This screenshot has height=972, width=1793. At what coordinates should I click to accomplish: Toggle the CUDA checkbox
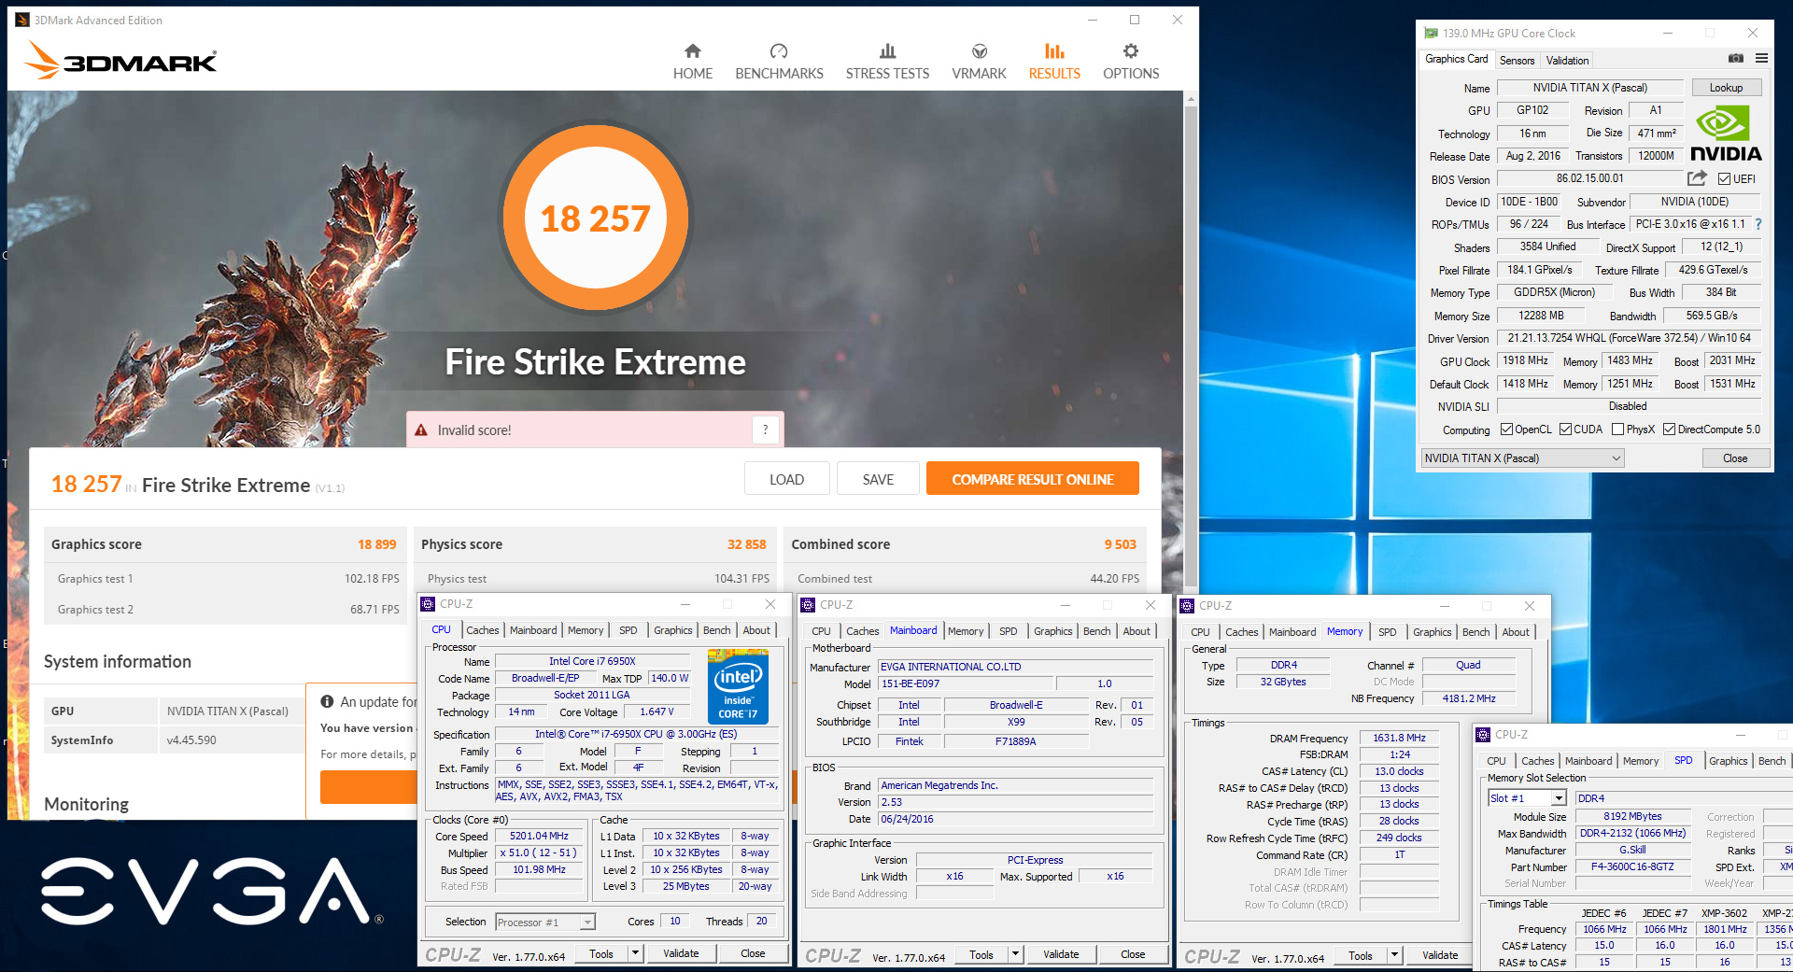click(x=1565, y=430)
